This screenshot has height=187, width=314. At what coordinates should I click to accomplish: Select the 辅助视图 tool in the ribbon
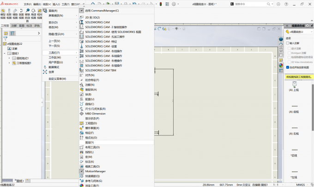coord(15,14)
